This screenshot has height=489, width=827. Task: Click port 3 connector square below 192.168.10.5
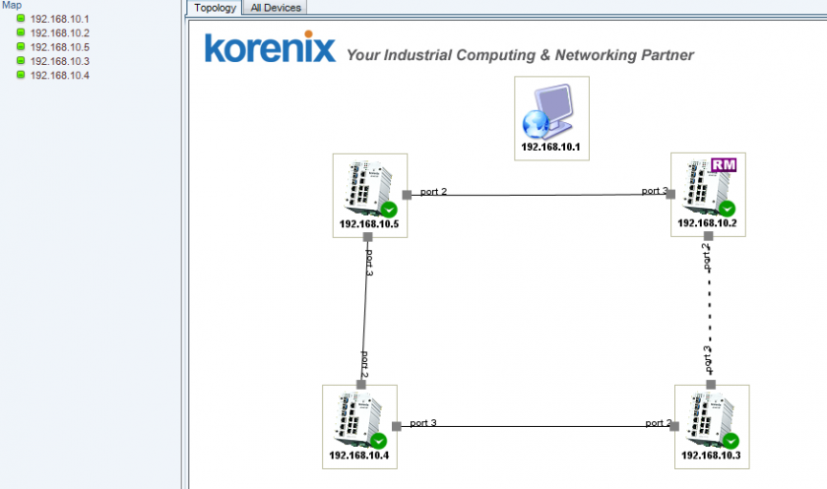click(367, 237)
